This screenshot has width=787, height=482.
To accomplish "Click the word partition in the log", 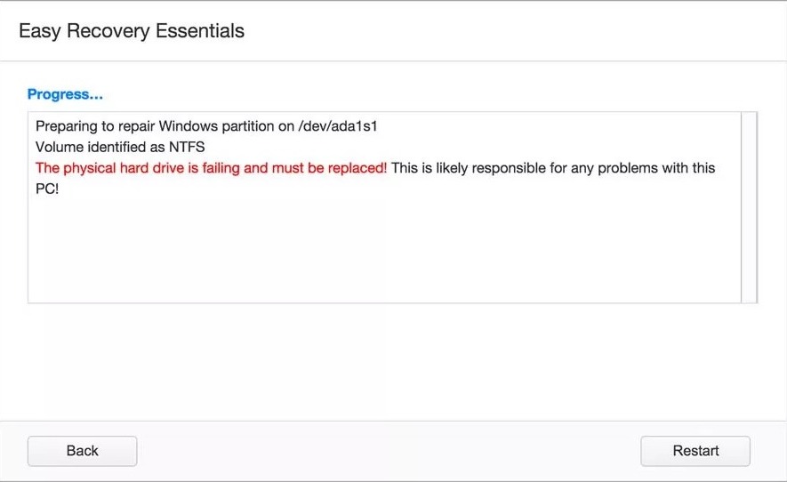I will [x=237, y=126].
